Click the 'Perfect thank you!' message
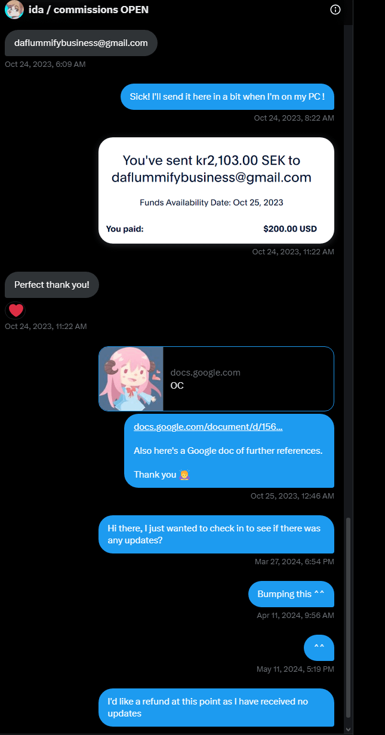The height and width of the screenshot is (735, 385). [x=52, y=285]
